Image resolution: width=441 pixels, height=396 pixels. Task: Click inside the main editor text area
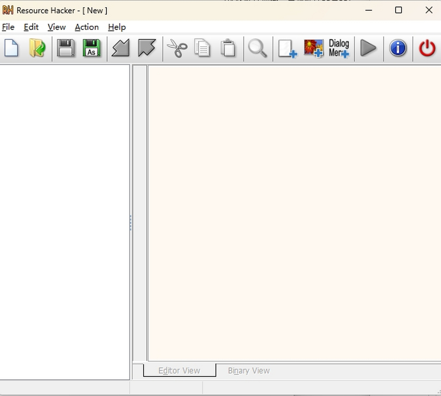click(x=294, y=213)
